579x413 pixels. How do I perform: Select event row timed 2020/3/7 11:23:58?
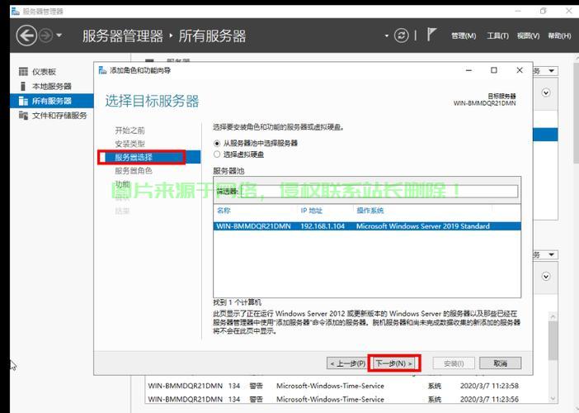tap(332, 386)
